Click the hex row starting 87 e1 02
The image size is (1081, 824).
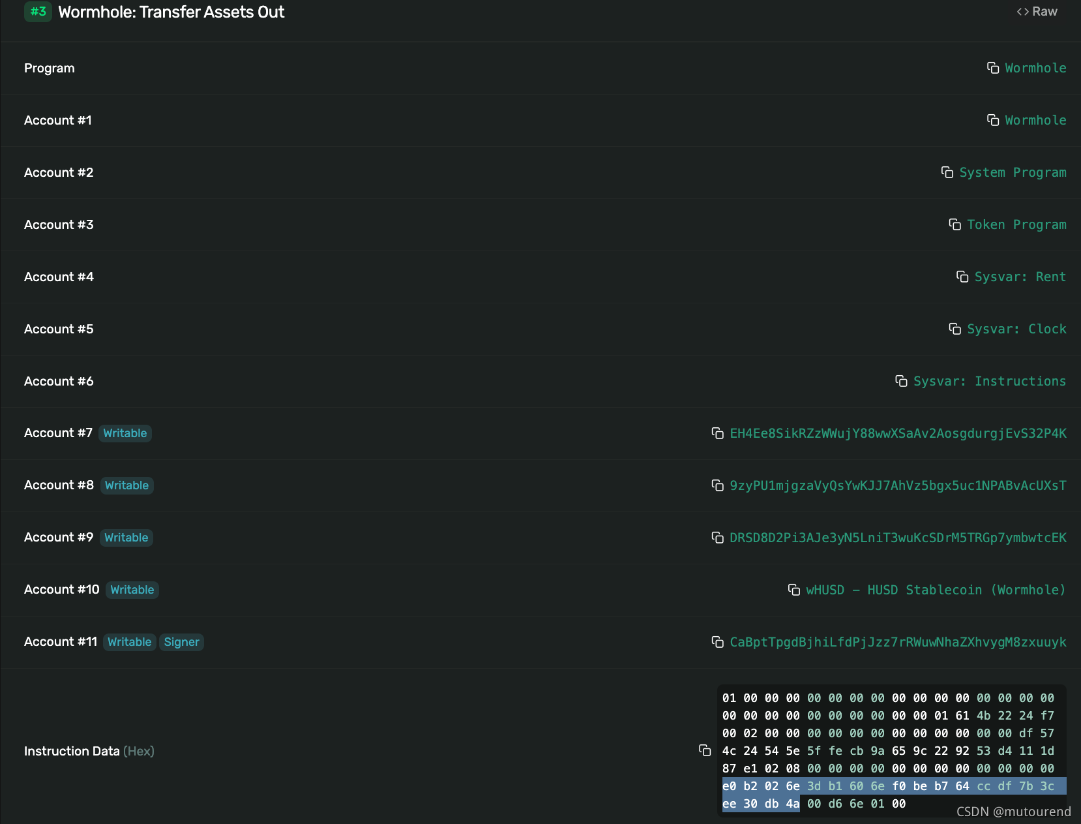[888, 769]
